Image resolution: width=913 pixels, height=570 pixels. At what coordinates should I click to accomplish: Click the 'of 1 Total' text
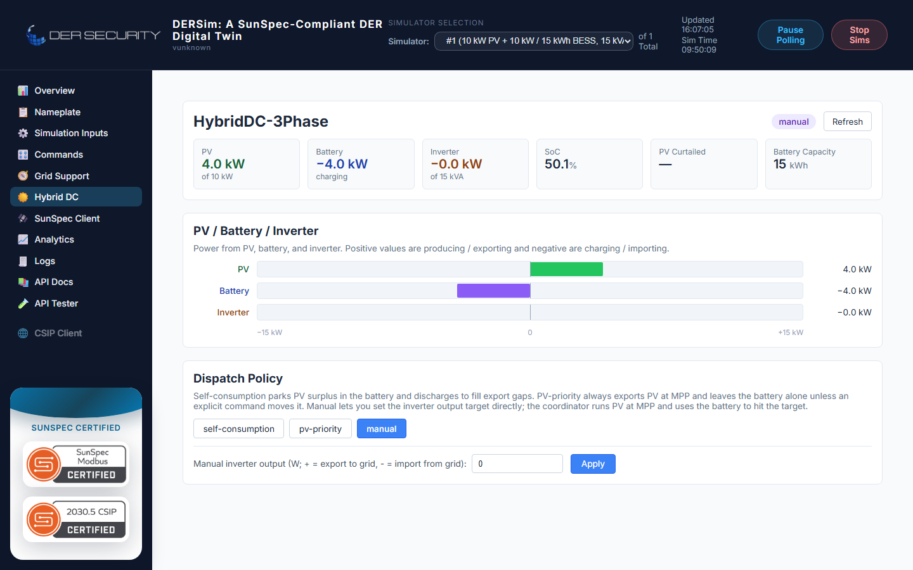point(648,41)
